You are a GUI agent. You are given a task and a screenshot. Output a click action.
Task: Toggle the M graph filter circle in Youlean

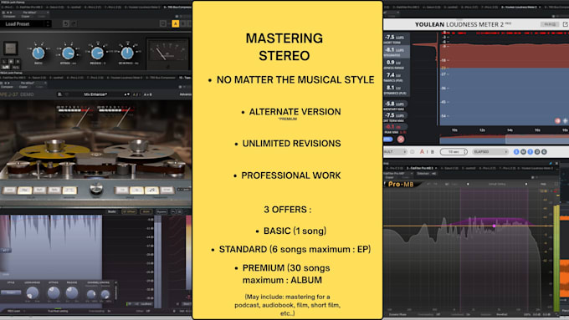coord(523,152)
